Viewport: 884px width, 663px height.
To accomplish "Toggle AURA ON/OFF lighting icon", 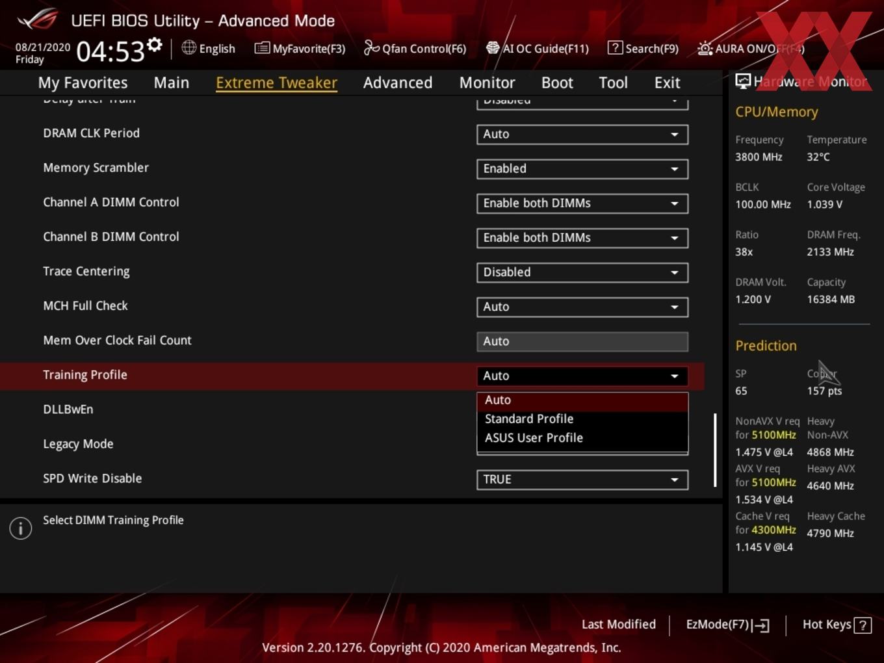I will [x=705, y=48].
